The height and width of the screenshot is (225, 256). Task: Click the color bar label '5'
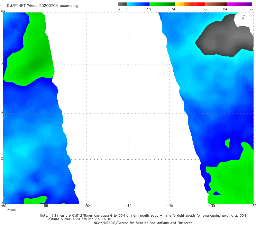(127, 9)
